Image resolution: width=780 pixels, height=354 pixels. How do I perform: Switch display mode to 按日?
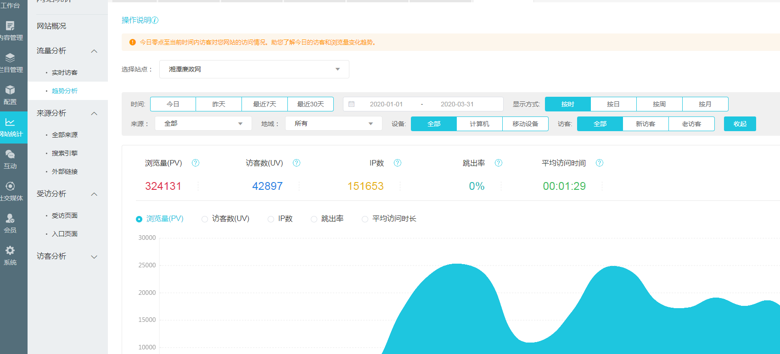[x=613, y=105]
